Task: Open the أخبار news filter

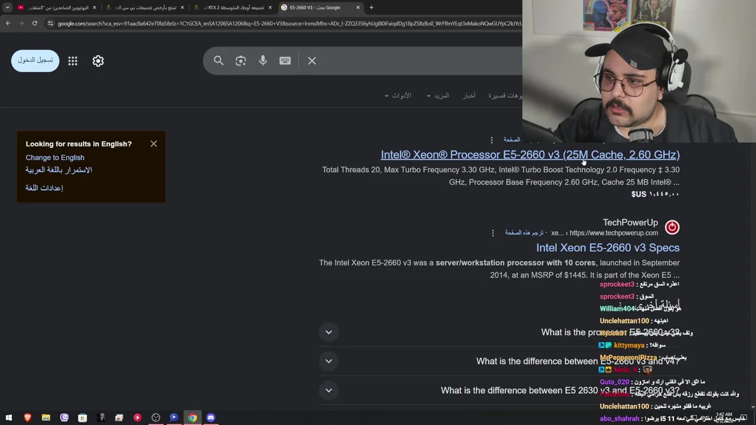Action: click(469, 96)
